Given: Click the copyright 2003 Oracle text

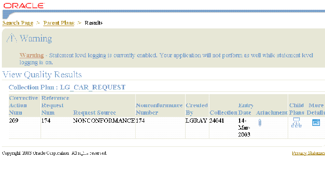Looking at the screenshot, I should 55,153.
